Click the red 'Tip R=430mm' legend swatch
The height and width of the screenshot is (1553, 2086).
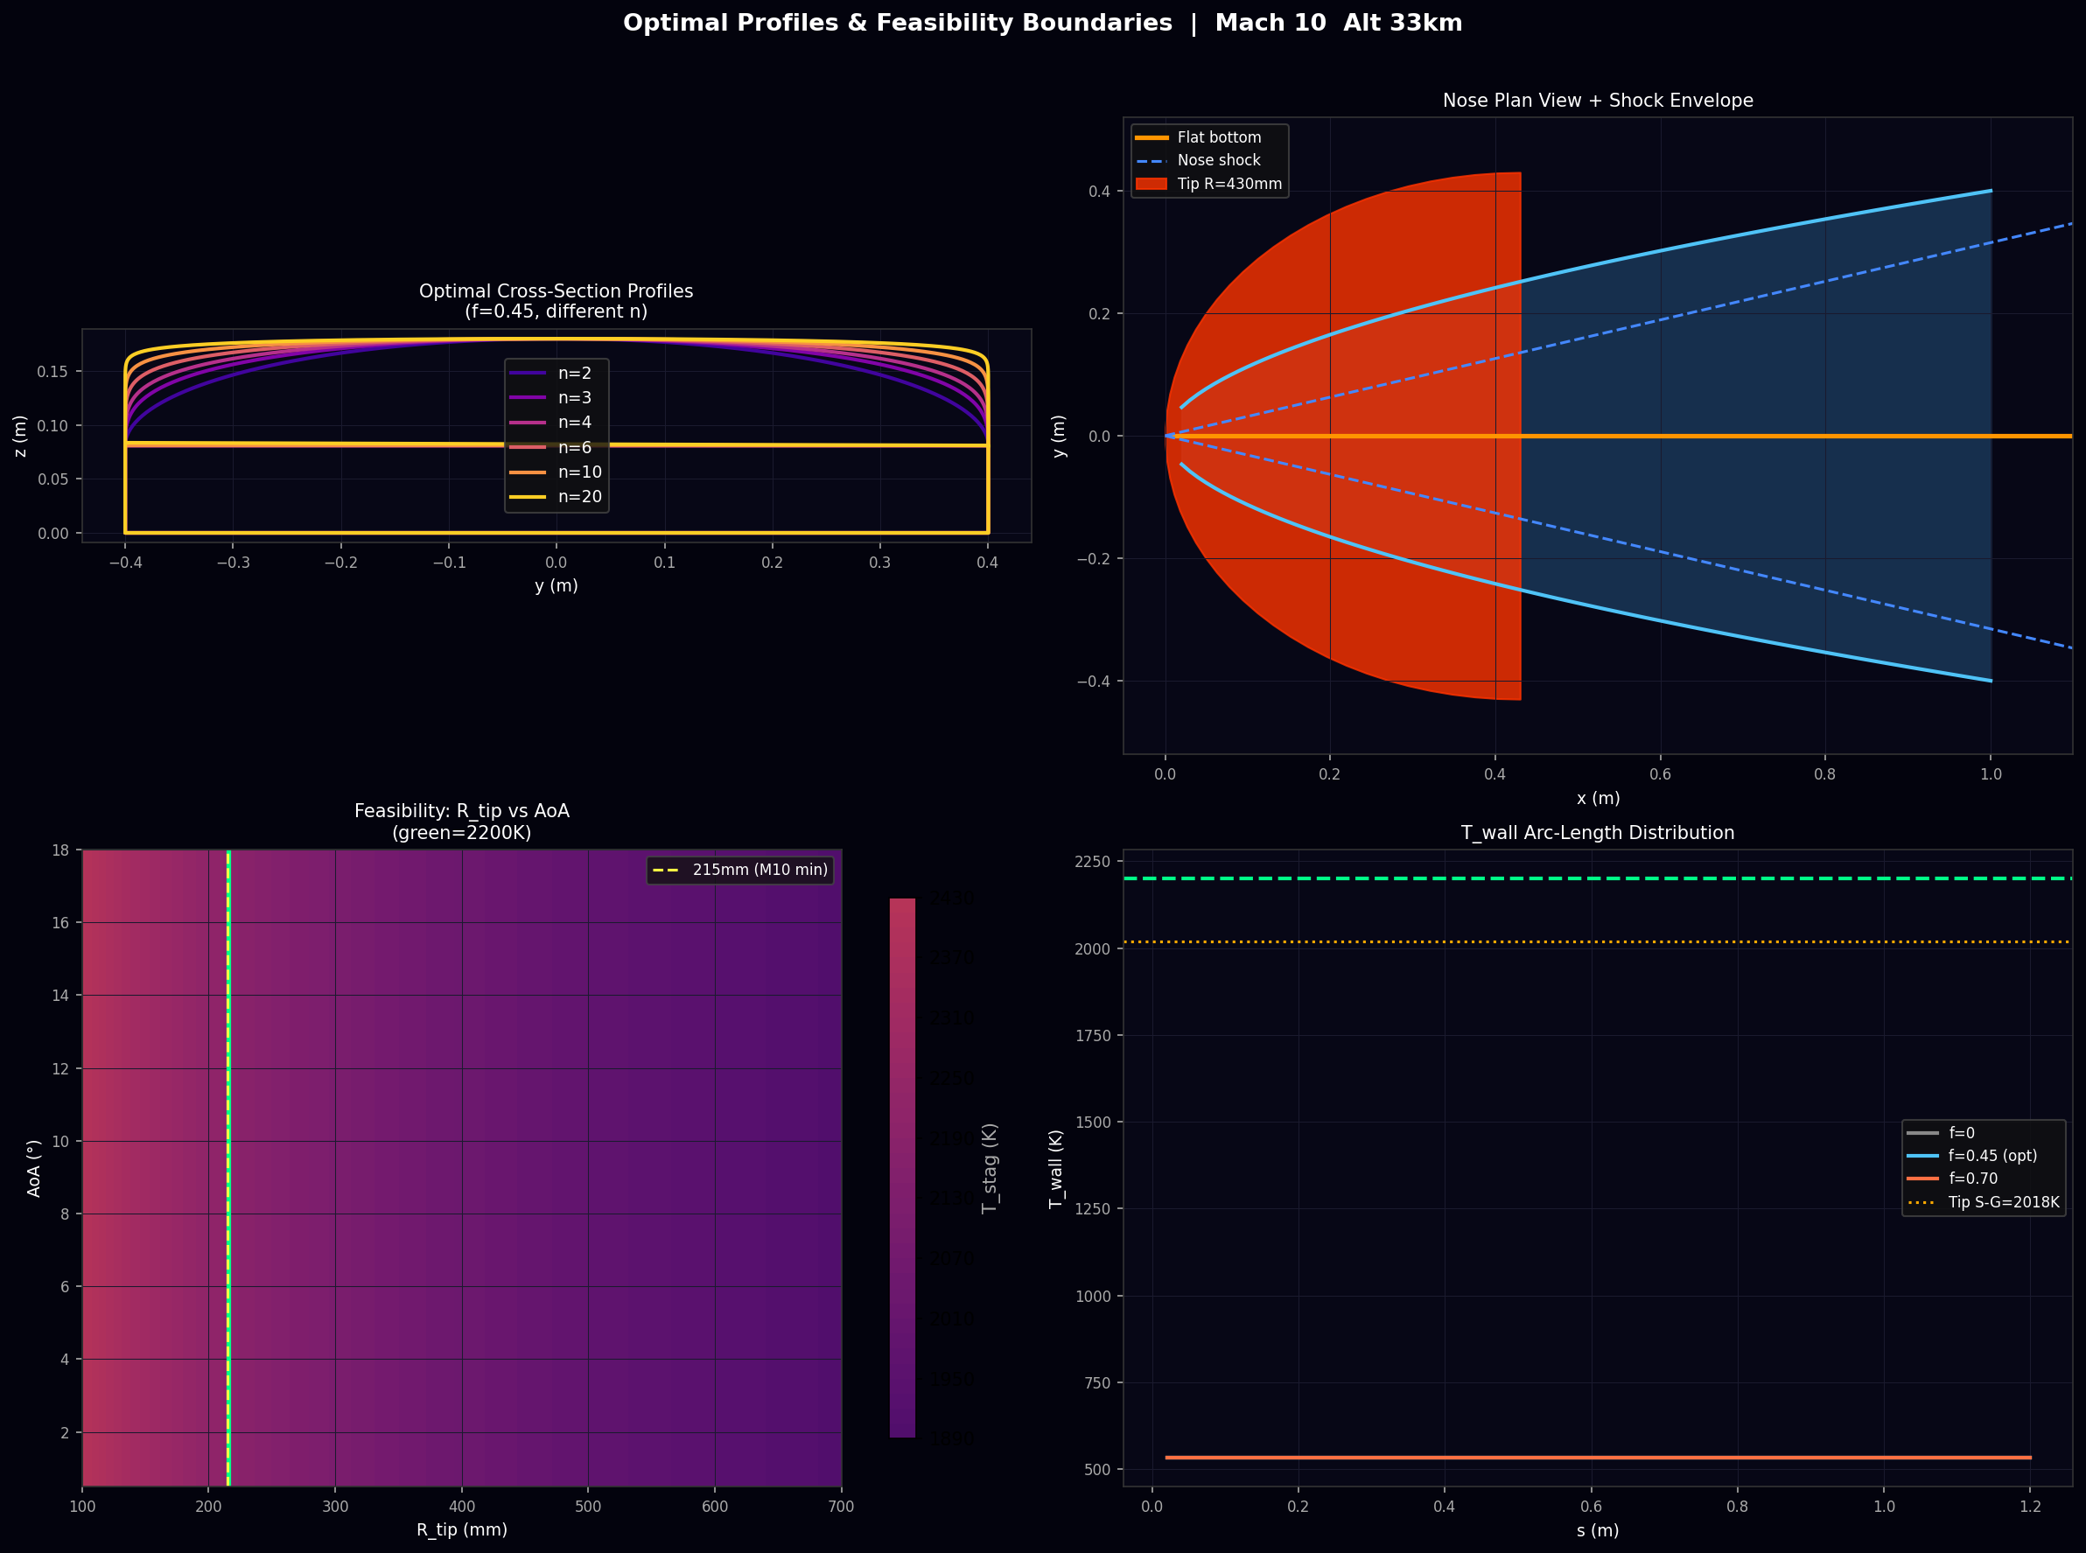pyautogui.click(x=1151, y=185)
